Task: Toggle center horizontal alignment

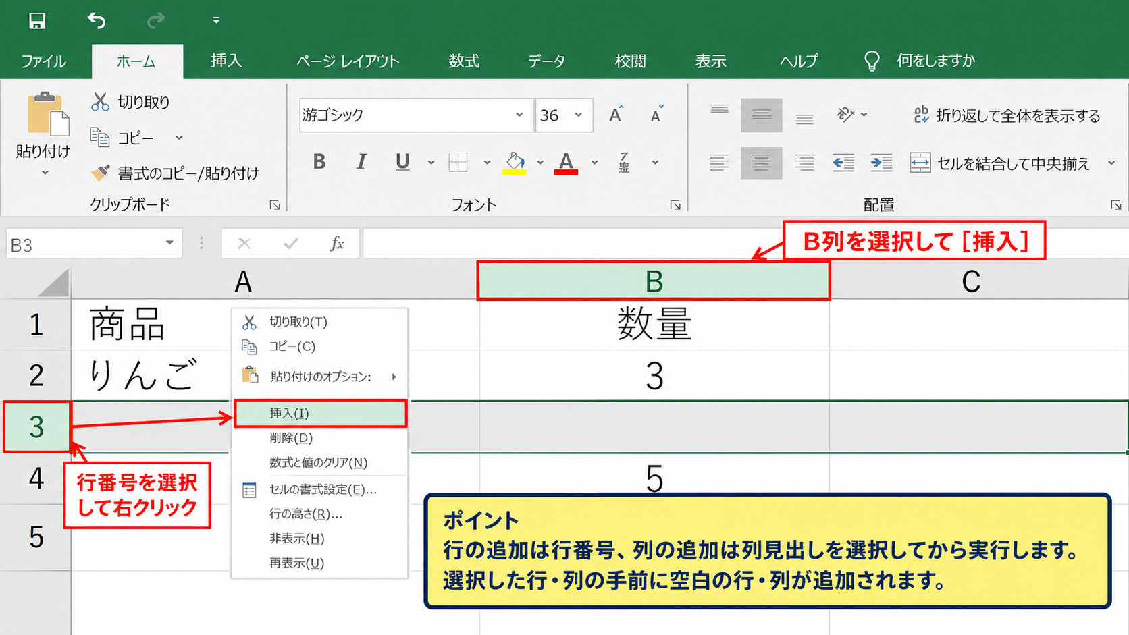Action: click(x=761, y=163)
